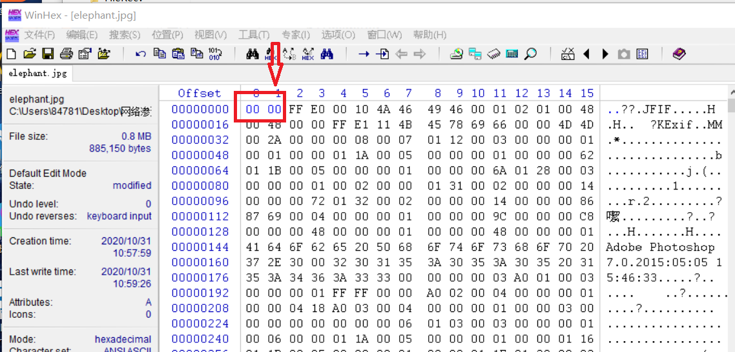Open the 编辑(E) menu
The height and width of the screenshot is (352, 735).
81,35
